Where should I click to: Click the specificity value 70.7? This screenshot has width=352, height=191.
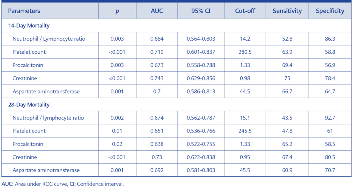tap(330, 170)
